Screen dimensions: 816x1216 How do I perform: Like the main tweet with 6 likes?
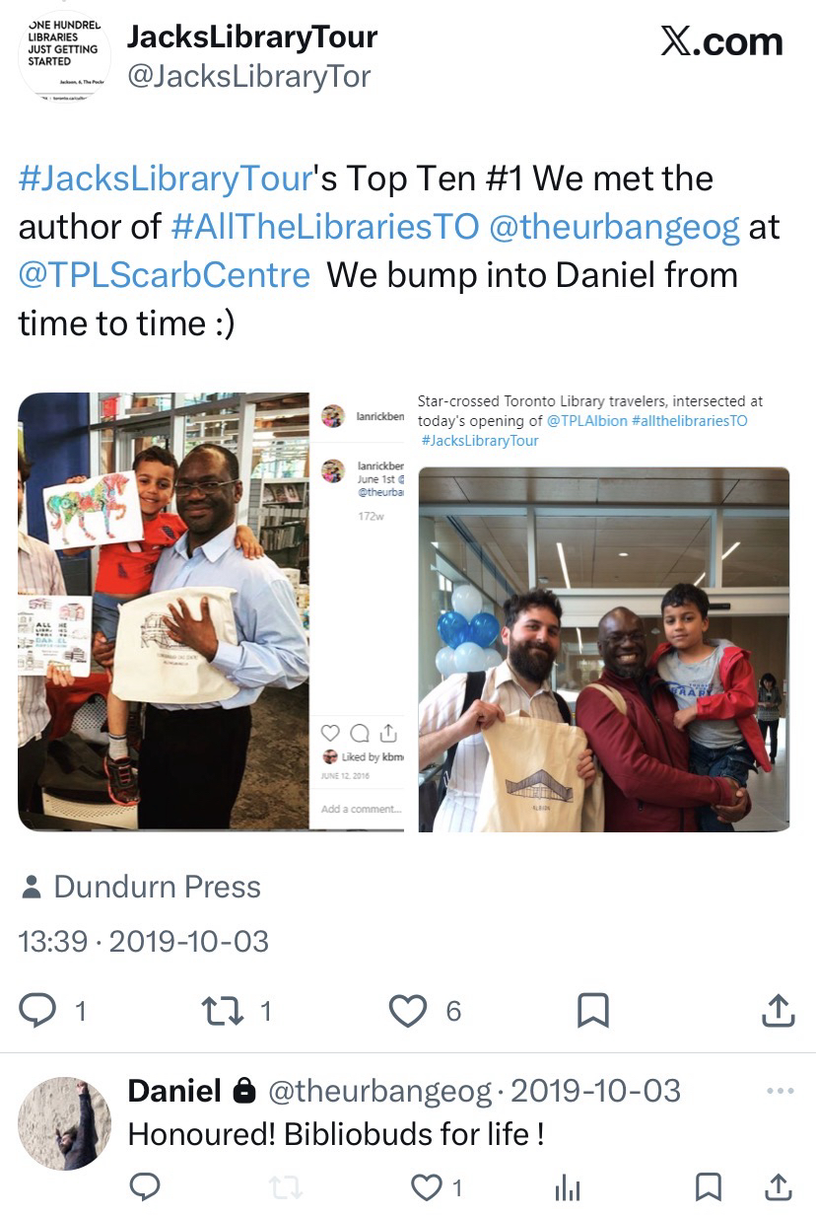click(408, 1010)
